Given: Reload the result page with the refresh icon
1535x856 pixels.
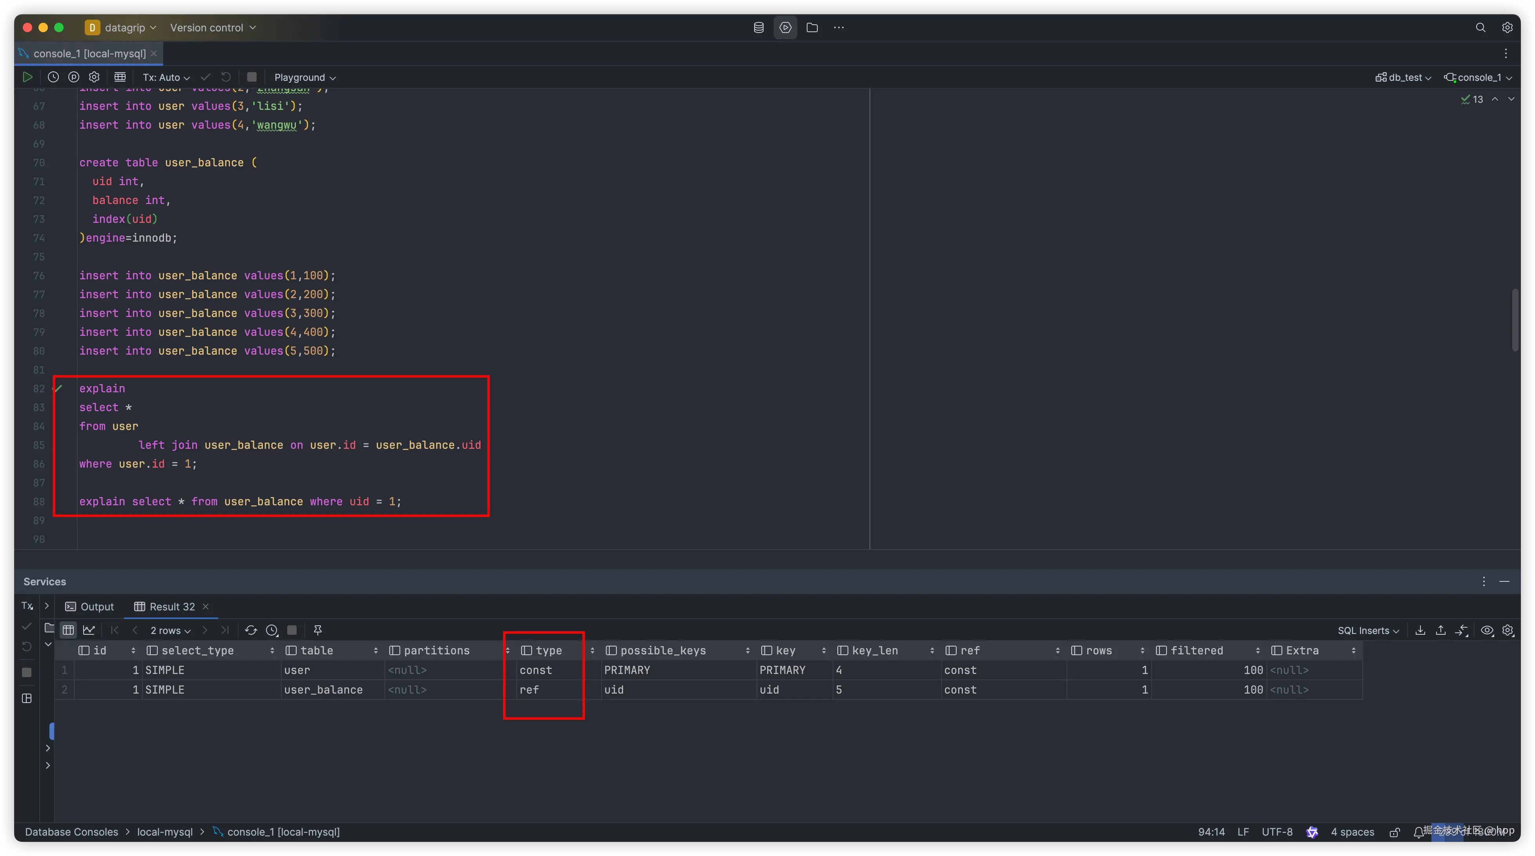Looking at the screenshot, I should pos(251,630).
